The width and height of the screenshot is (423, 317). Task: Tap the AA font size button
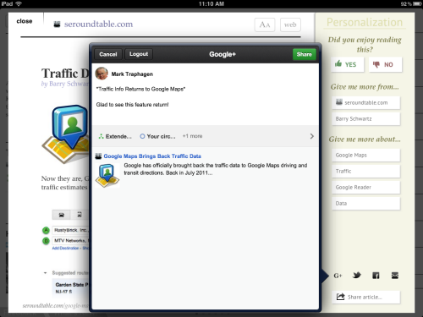point(265,25)
